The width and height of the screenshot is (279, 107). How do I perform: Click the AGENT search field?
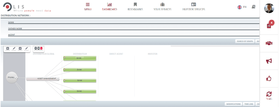tap(134, 35)
